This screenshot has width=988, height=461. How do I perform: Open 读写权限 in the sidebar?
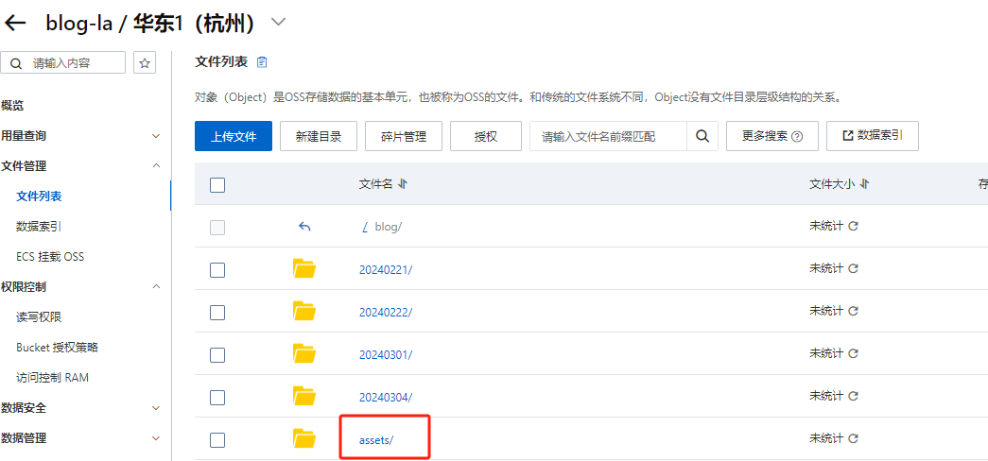coord(39,317)
